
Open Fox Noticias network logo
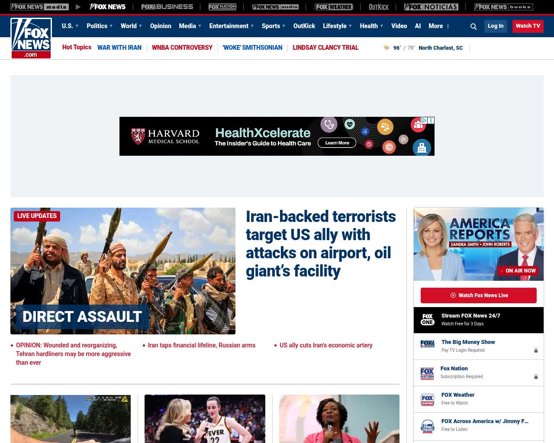[x=431, y=7]
